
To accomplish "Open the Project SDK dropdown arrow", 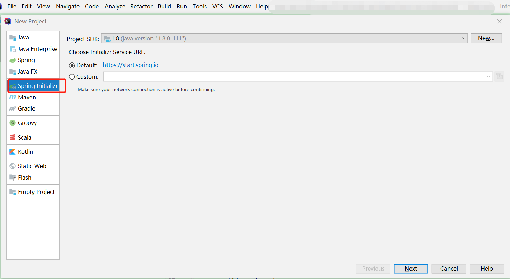I will [463, 38].
